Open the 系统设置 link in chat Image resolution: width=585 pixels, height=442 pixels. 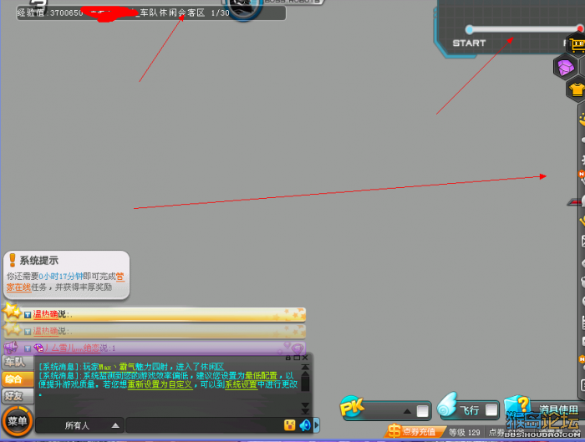point(241,384)
